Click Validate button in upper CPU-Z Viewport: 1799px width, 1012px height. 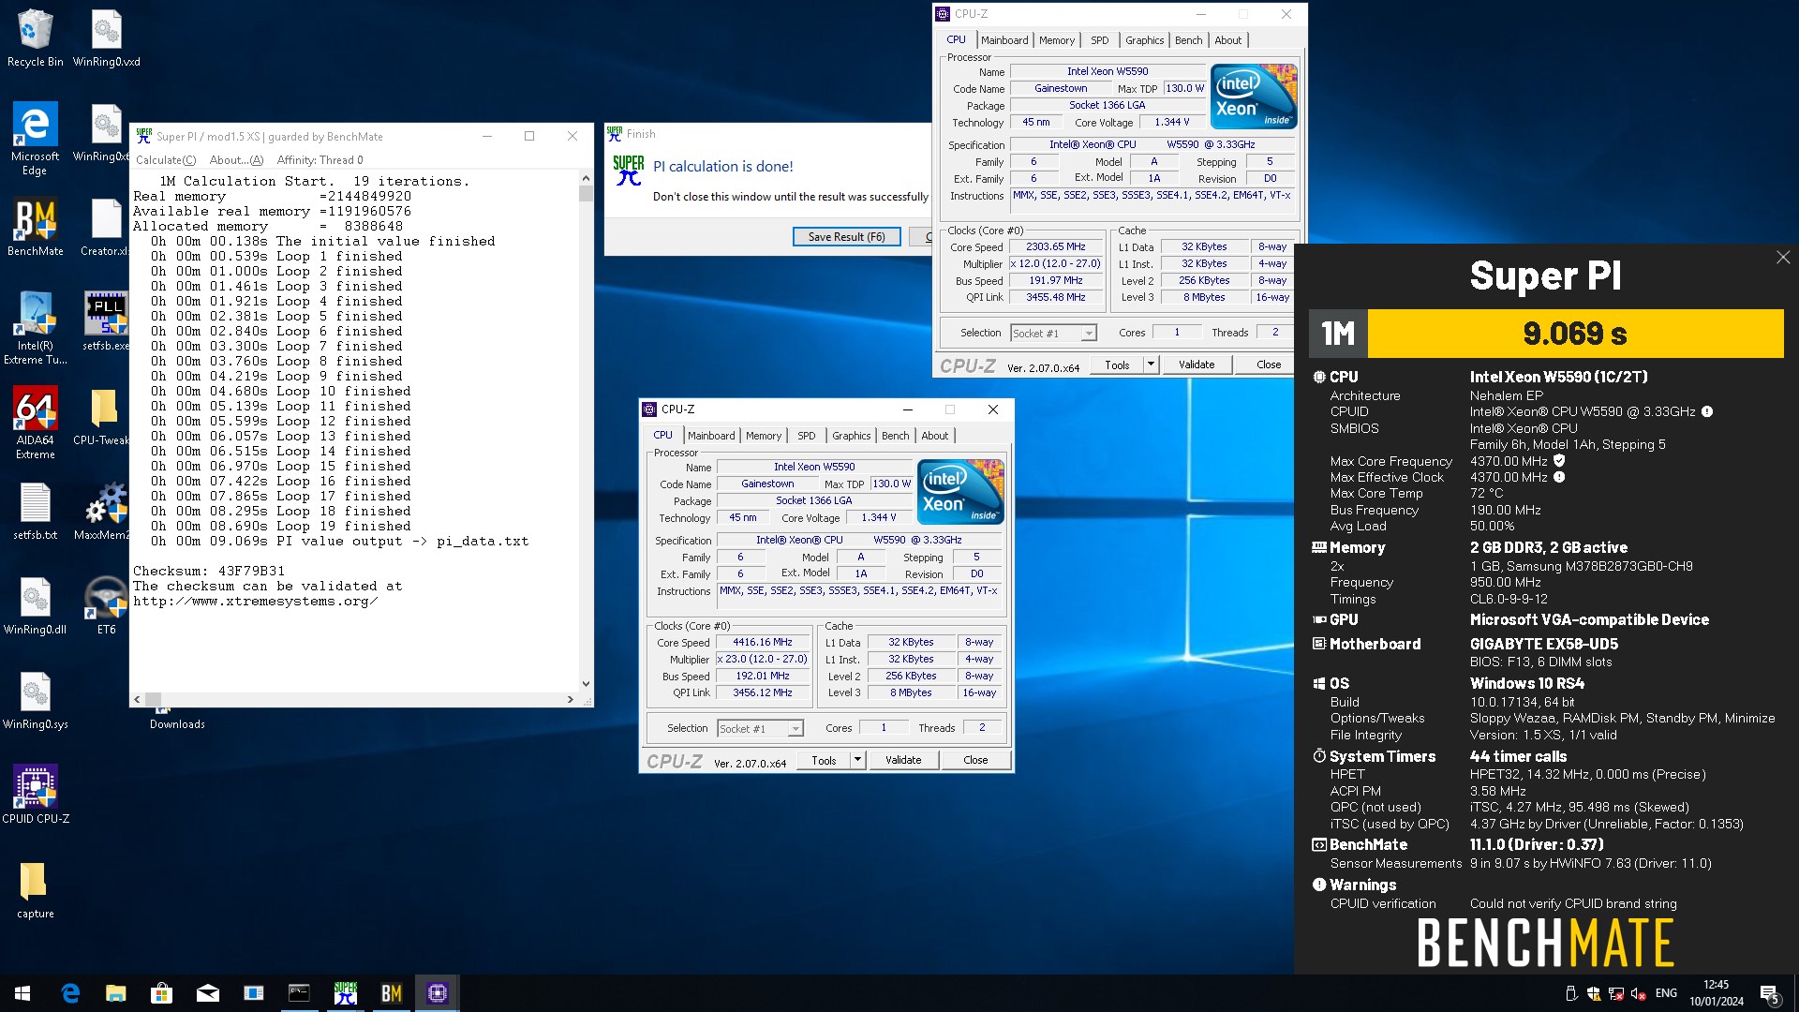click(x=1197, y=365)
